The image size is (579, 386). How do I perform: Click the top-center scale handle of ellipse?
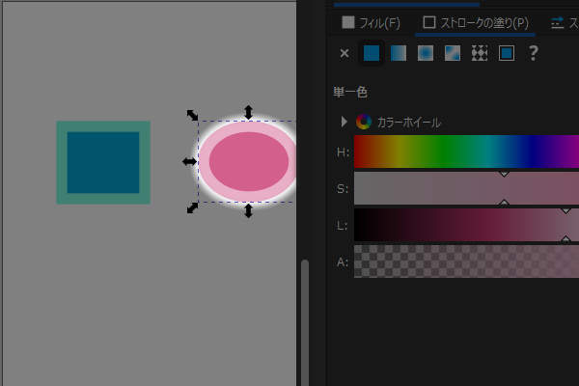[x=248, y=113]
